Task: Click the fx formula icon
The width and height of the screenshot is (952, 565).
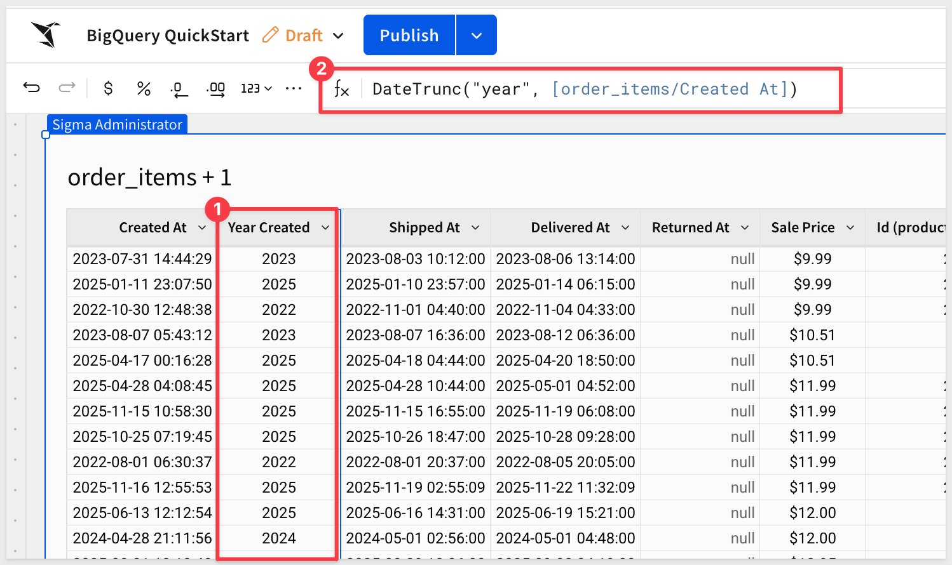Action: click(x=342, y=90)
